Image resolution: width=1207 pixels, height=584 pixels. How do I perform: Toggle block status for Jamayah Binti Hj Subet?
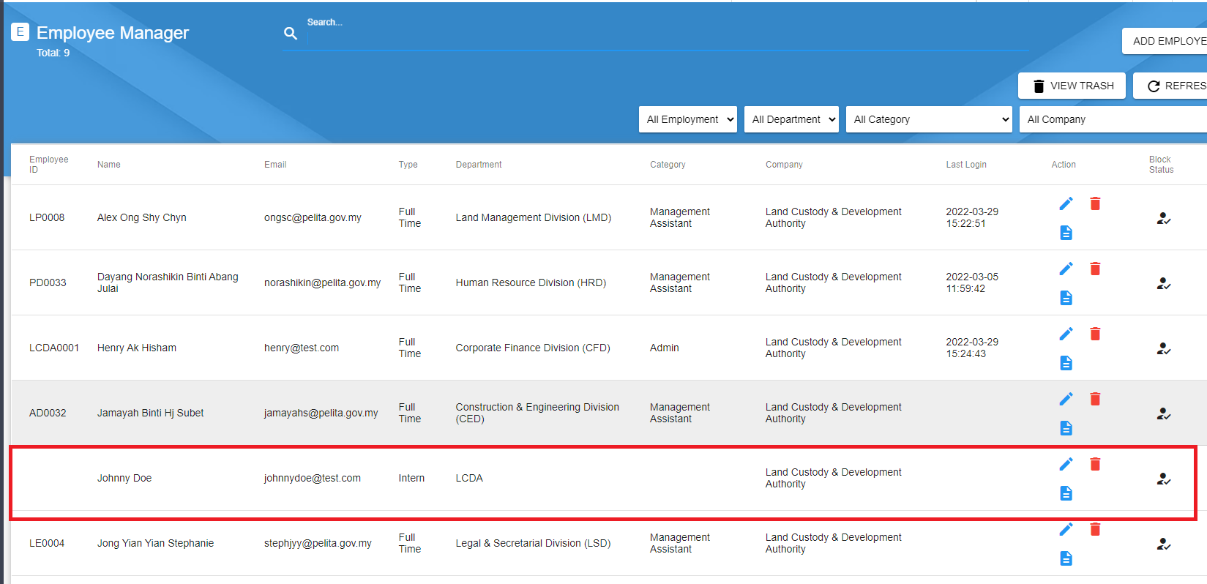[1163, 413]
